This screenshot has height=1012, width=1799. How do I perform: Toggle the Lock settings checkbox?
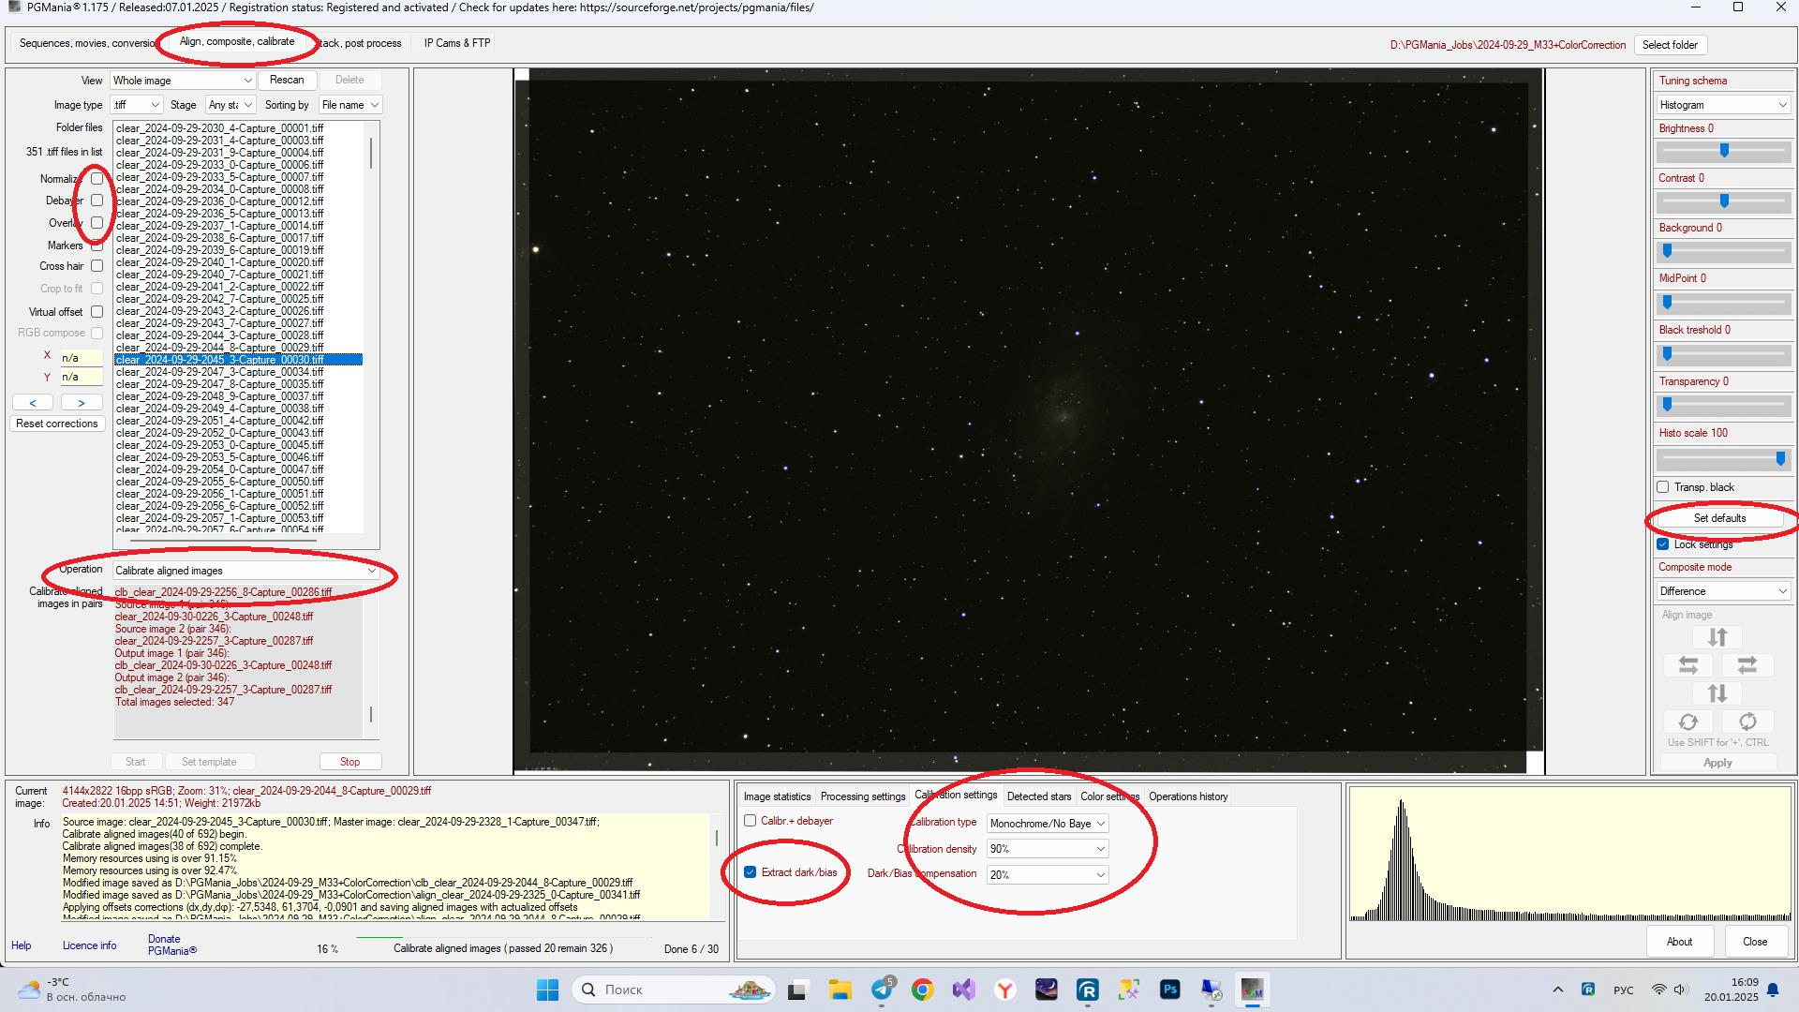(x=1662, y=544)
